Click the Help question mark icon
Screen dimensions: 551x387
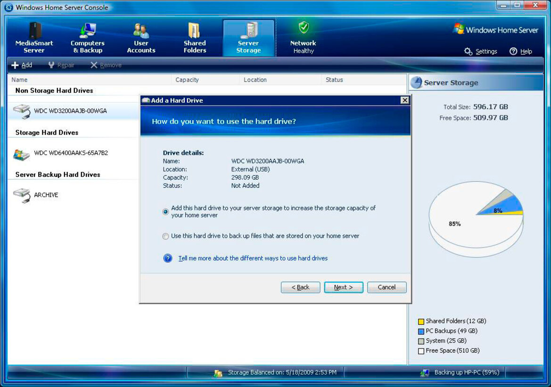click(x=513, y=51)
